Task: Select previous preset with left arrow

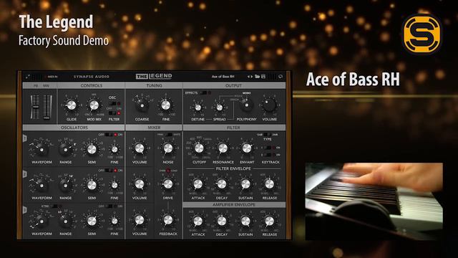Action: 248,77
